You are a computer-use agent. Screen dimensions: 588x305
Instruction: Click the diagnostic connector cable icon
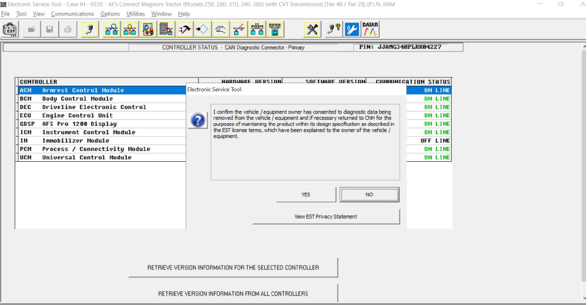[x=90, y=29]
